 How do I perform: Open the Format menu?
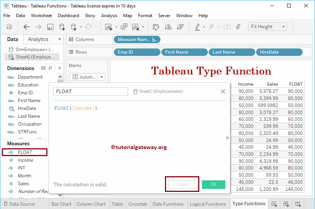click(145, 16)
